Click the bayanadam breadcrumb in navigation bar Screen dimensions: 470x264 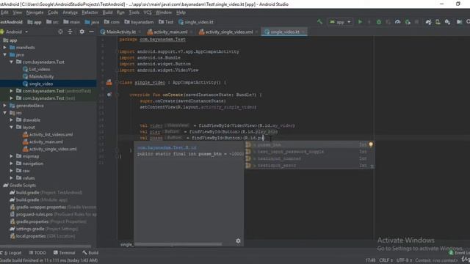point(139,22)
